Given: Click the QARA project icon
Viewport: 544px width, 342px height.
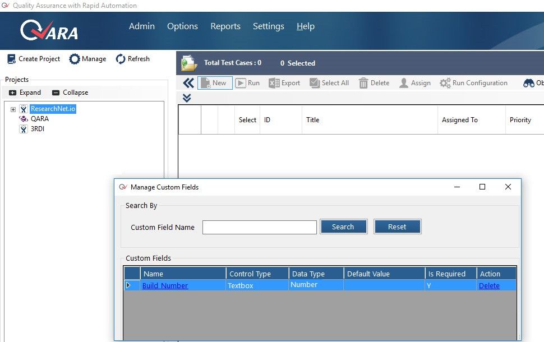Looking at the screenshot, I should 23,119.
